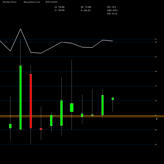164x164 pixels.
Task: Click the 91 price axis label
Action: tap(156, 39)
